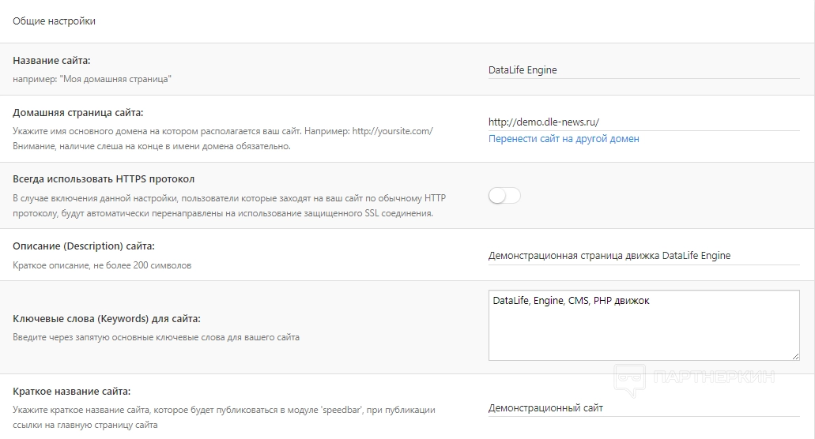This screenshot has height=439, width=815.
Task: Click inside the Keywords text area
Action: click(x=643, y=332)
